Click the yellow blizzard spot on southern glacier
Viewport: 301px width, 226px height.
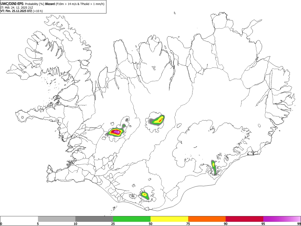[145, 195]
